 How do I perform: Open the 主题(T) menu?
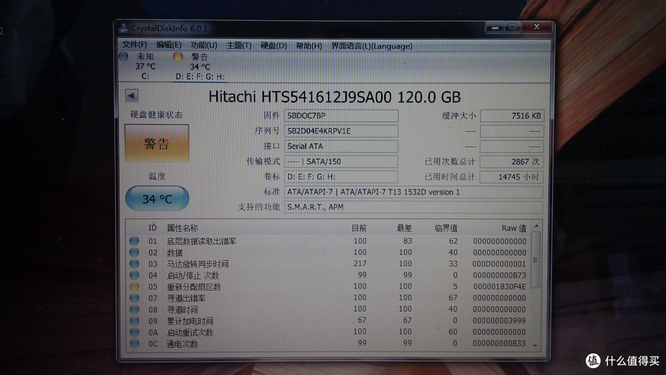click(x=239, y=46)
